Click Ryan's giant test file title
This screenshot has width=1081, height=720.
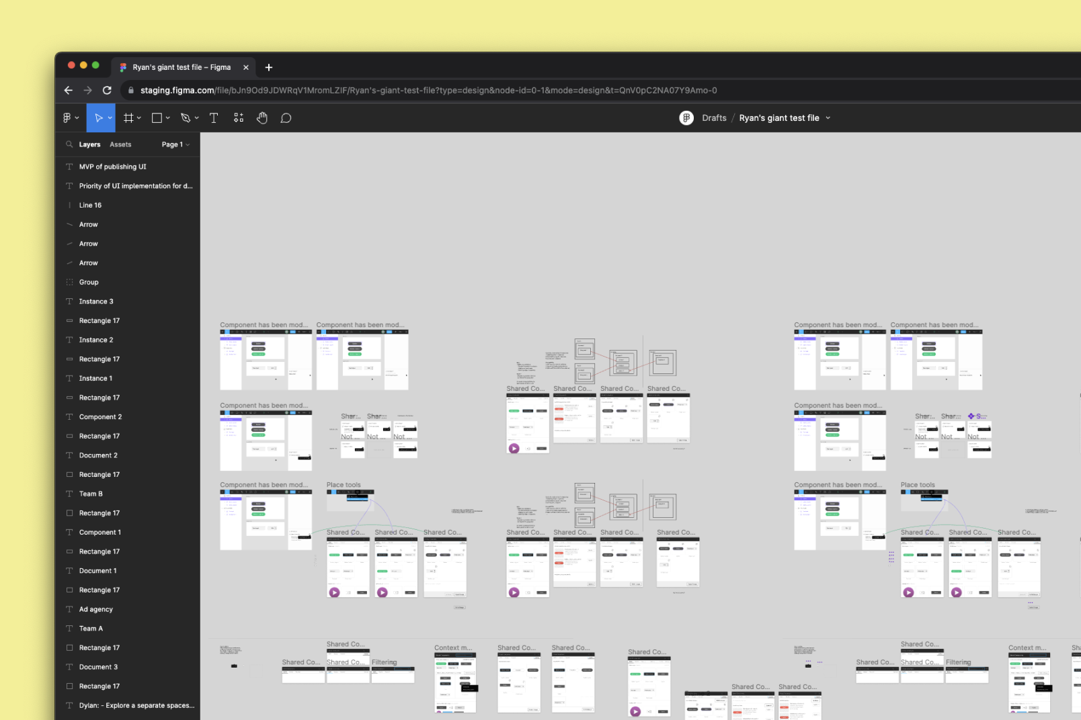tap(779, 118)
